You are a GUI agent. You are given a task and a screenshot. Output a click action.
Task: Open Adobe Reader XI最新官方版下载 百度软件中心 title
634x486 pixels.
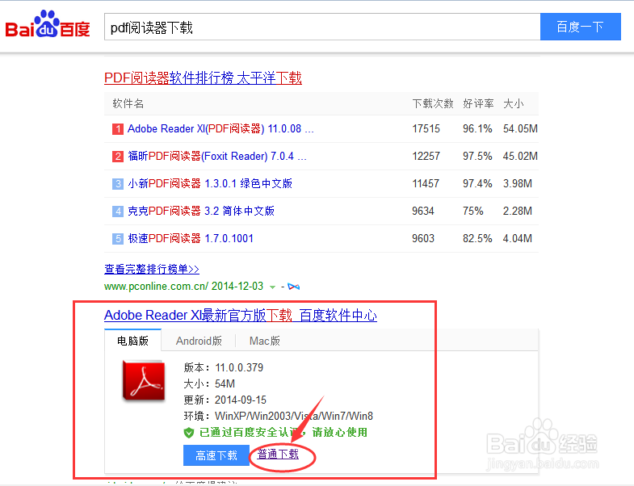[x=241, y=315]
